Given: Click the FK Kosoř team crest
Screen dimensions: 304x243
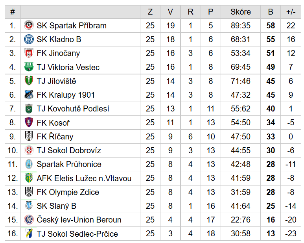Looking at the screenshot, I should click(x=29, y=122).
